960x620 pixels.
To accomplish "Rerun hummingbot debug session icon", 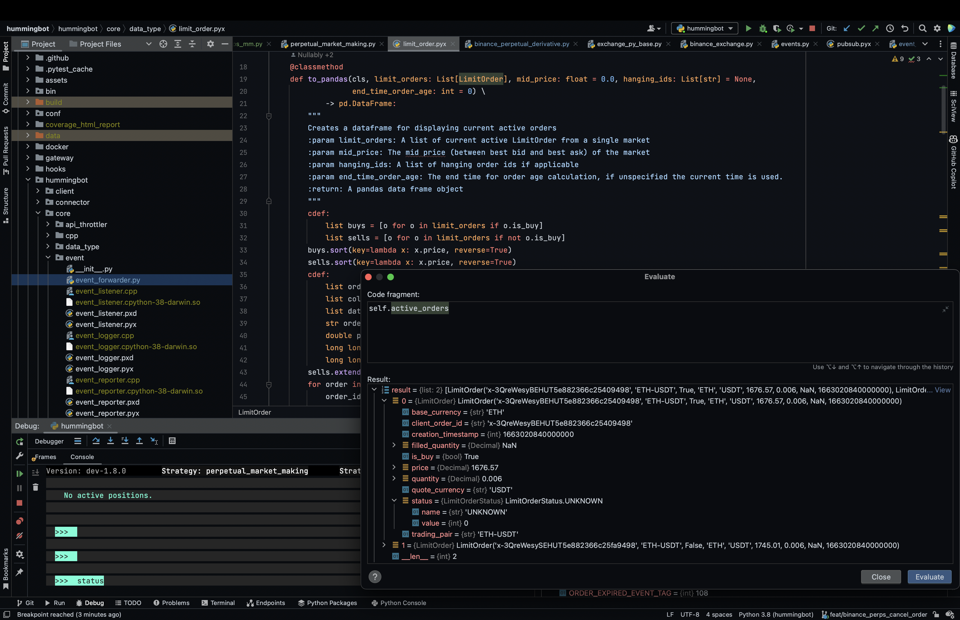I will coord(19,442).
